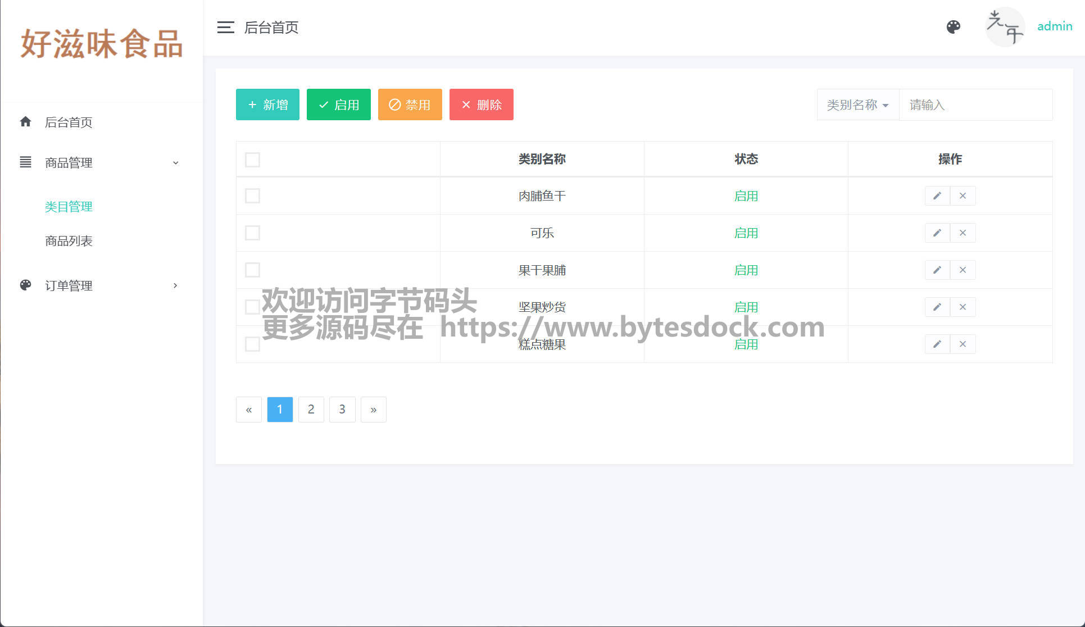The height and width of the screenshot is (627, 1085).
Task: Click the green 启用 button
Action: tap(338, 104)
